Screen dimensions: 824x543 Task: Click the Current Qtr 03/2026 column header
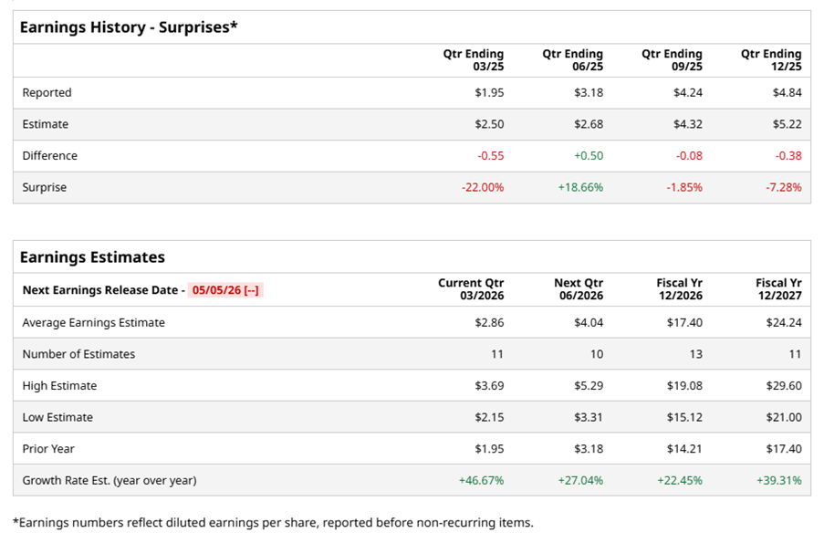[x=471, y=289]
